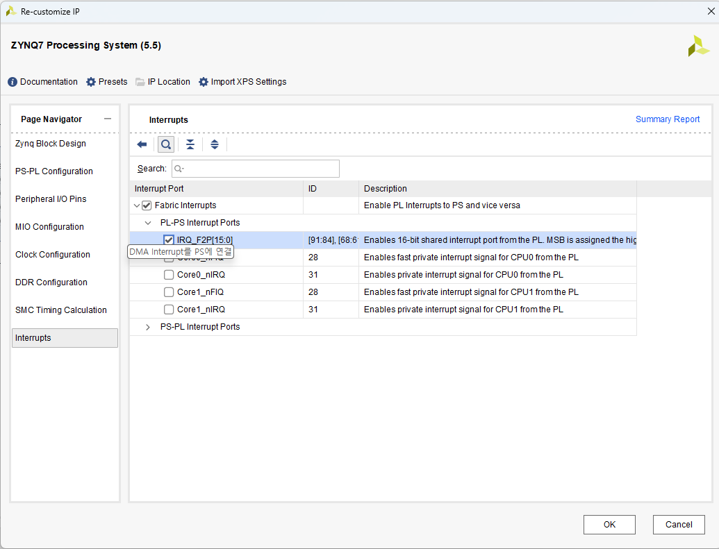Image resolution: width=719 pixels, height=549 pixels.
Task: Click the Interrupt Port column header
Action: pos(217,189)
